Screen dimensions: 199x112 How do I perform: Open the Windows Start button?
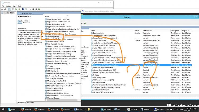(3, 109)
